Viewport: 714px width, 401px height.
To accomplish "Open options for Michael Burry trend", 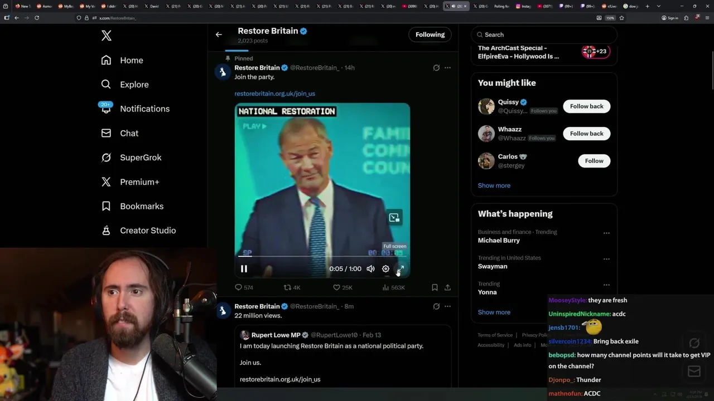I will coord(606,233).
